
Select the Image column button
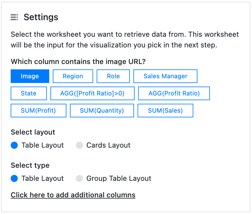click(30, 76)
